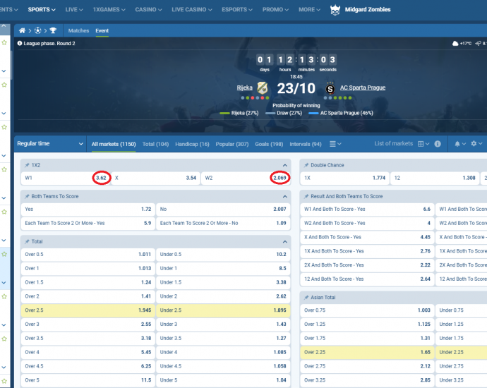The height and width of the screenshot is (388, 487).
Task: Select Double Chance 12 at 1.308
Action: tap(435, 178)
